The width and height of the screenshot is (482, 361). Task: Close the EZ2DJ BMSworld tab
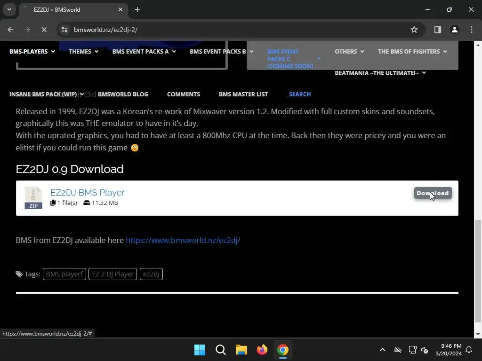pos(120,9)
